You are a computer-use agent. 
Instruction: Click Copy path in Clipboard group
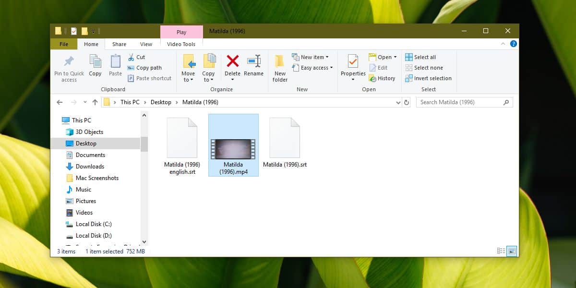(x=144, y=68)
